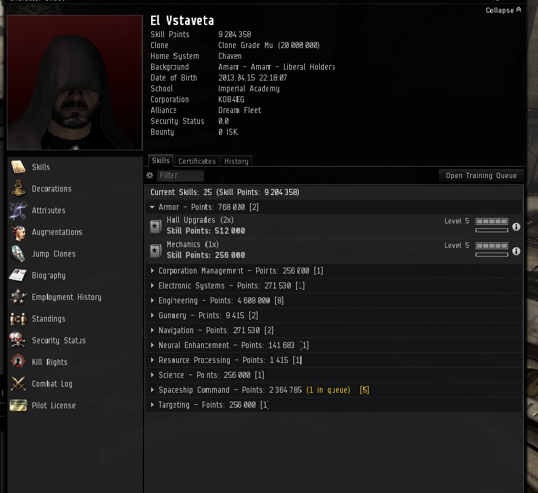
Task: Select Employment History label in sidebar
Action: click(x=66, y=297)
